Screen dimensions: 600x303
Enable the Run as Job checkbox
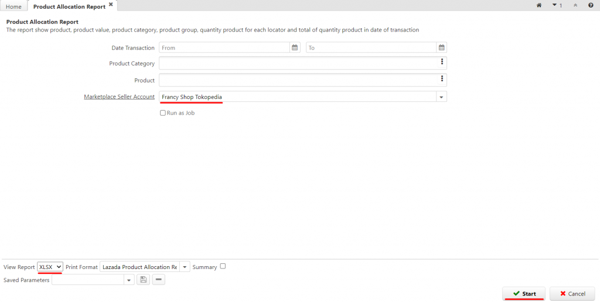(x=163, y=113)
